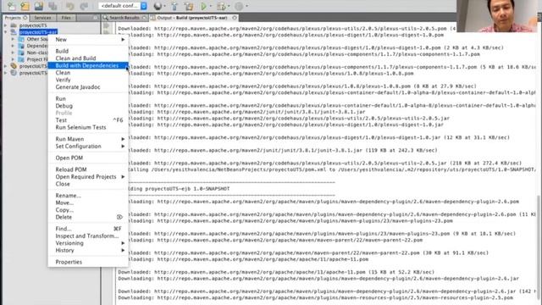Viewport: 542px width, 305px height.
Task: Close the Projects tab
Action: coord(25,18)
